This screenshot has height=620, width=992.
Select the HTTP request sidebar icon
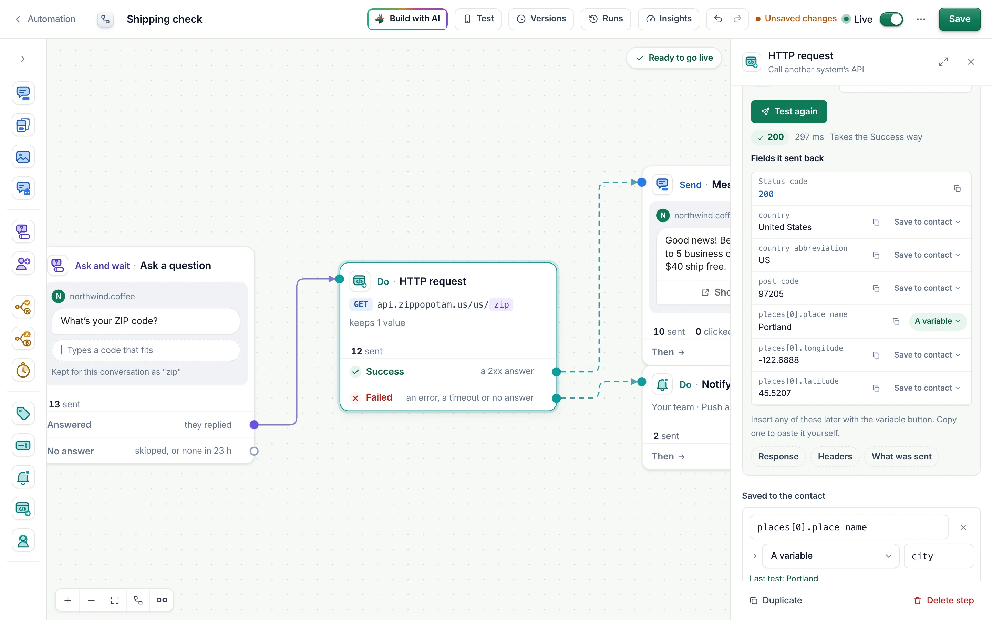[x=23, y=509]
